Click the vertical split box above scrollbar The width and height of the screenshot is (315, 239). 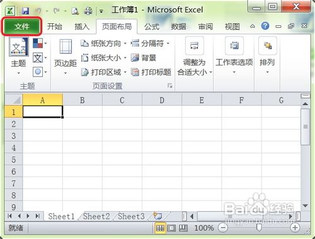[x=306, y=96]
